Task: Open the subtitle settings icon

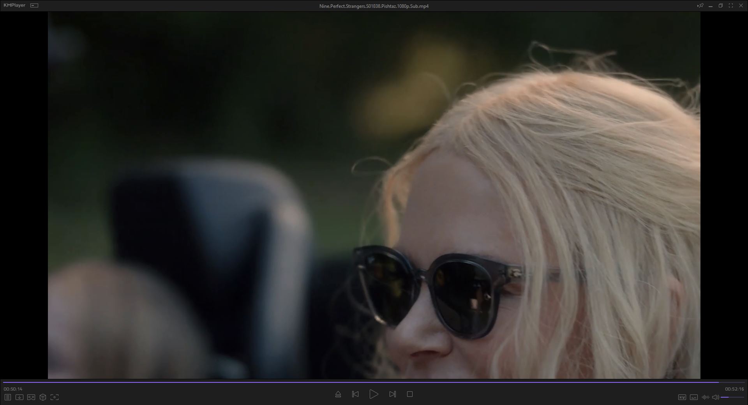Action: pyautogui.click(x=693, y=397)
